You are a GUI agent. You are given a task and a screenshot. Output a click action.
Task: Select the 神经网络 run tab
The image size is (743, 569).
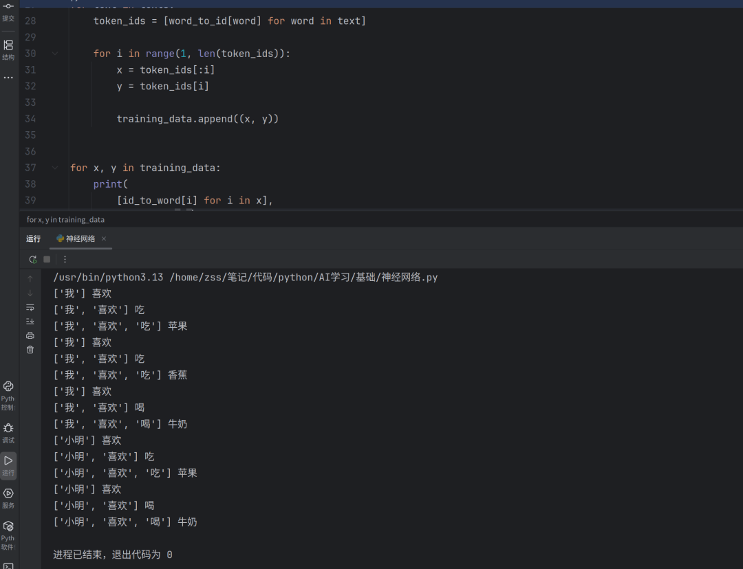pos(76,238)
